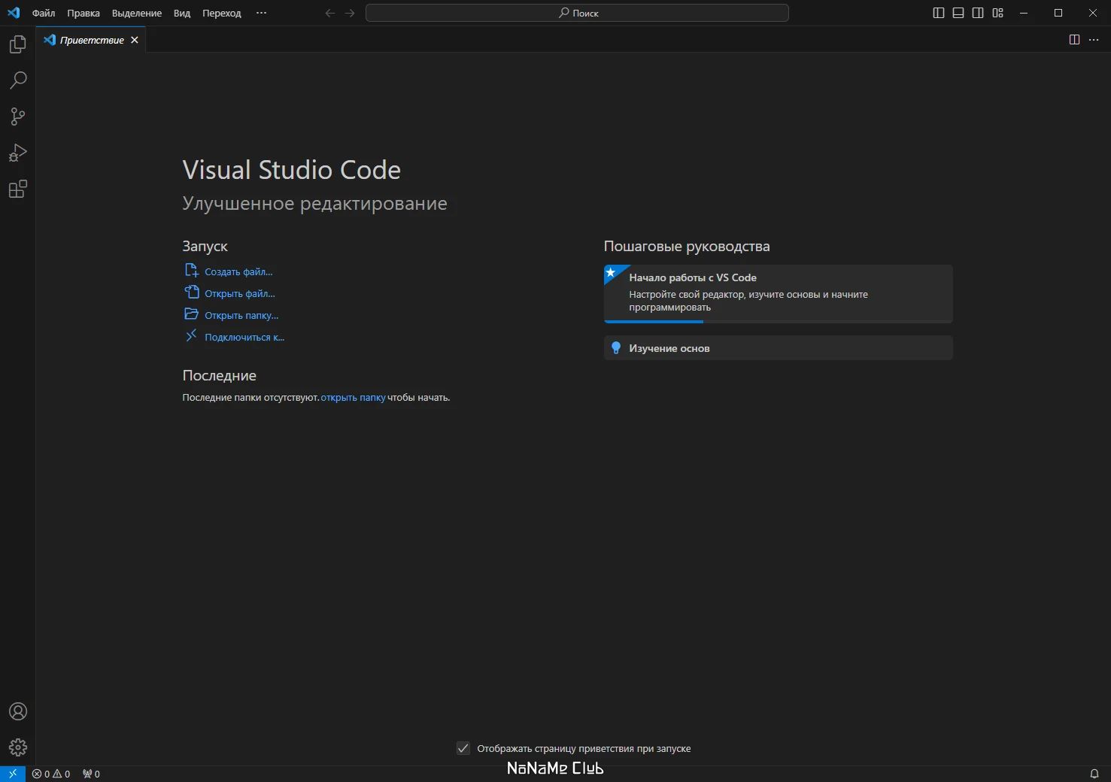Toggle the bottom panel layout icon
The height and width of the screenshot is (782, 1111).
(x=958, y=13)
